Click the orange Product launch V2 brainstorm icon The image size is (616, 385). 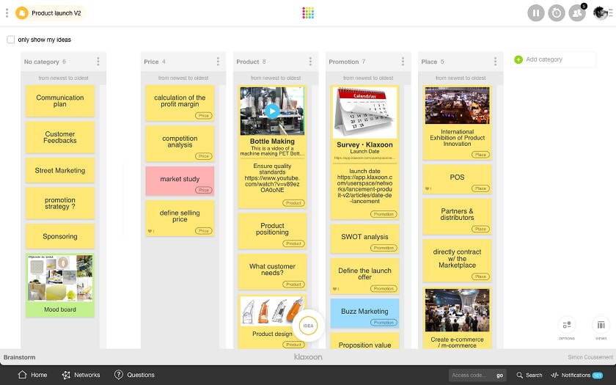click(x=22, y=13)
